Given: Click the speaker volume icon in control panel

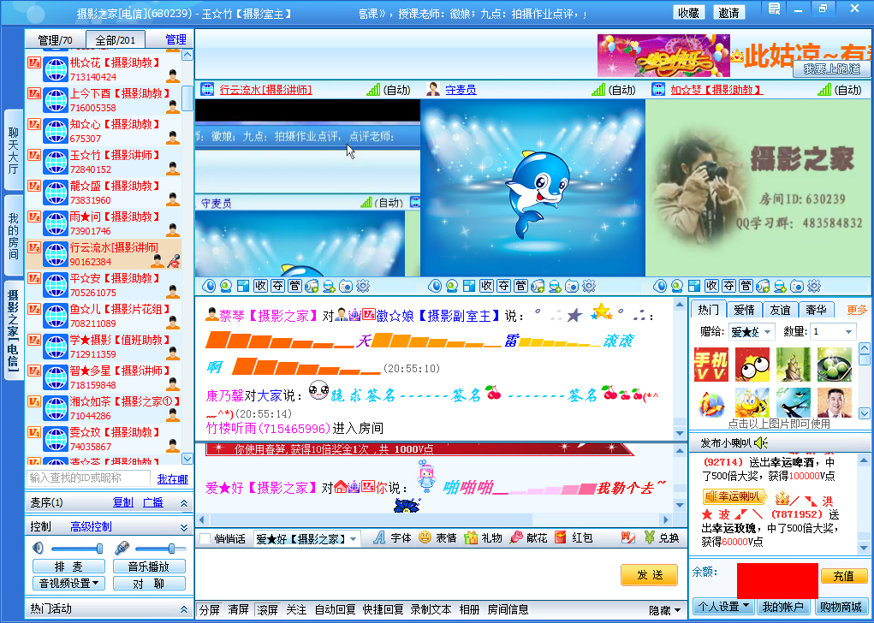Looking at the screenshot, I should click(39, 548).
